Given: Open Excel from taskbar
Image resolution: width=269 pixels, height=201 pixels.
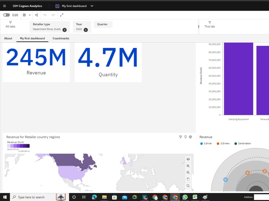Looking at the screenshot, I should click(195, 197).
